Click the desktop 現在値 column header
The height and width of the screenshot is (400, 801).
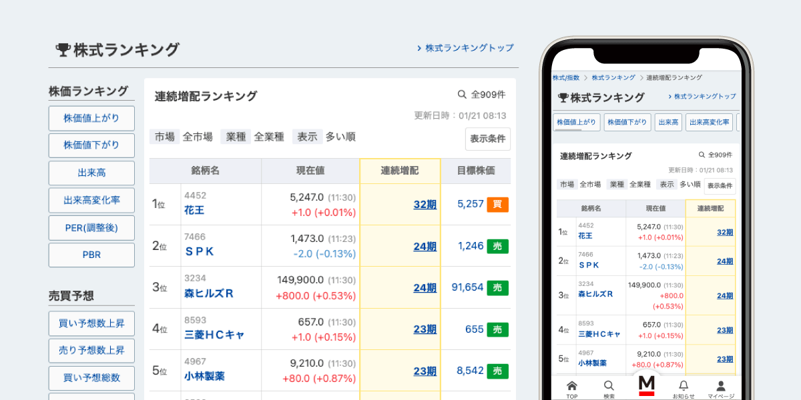coord(310,171)
